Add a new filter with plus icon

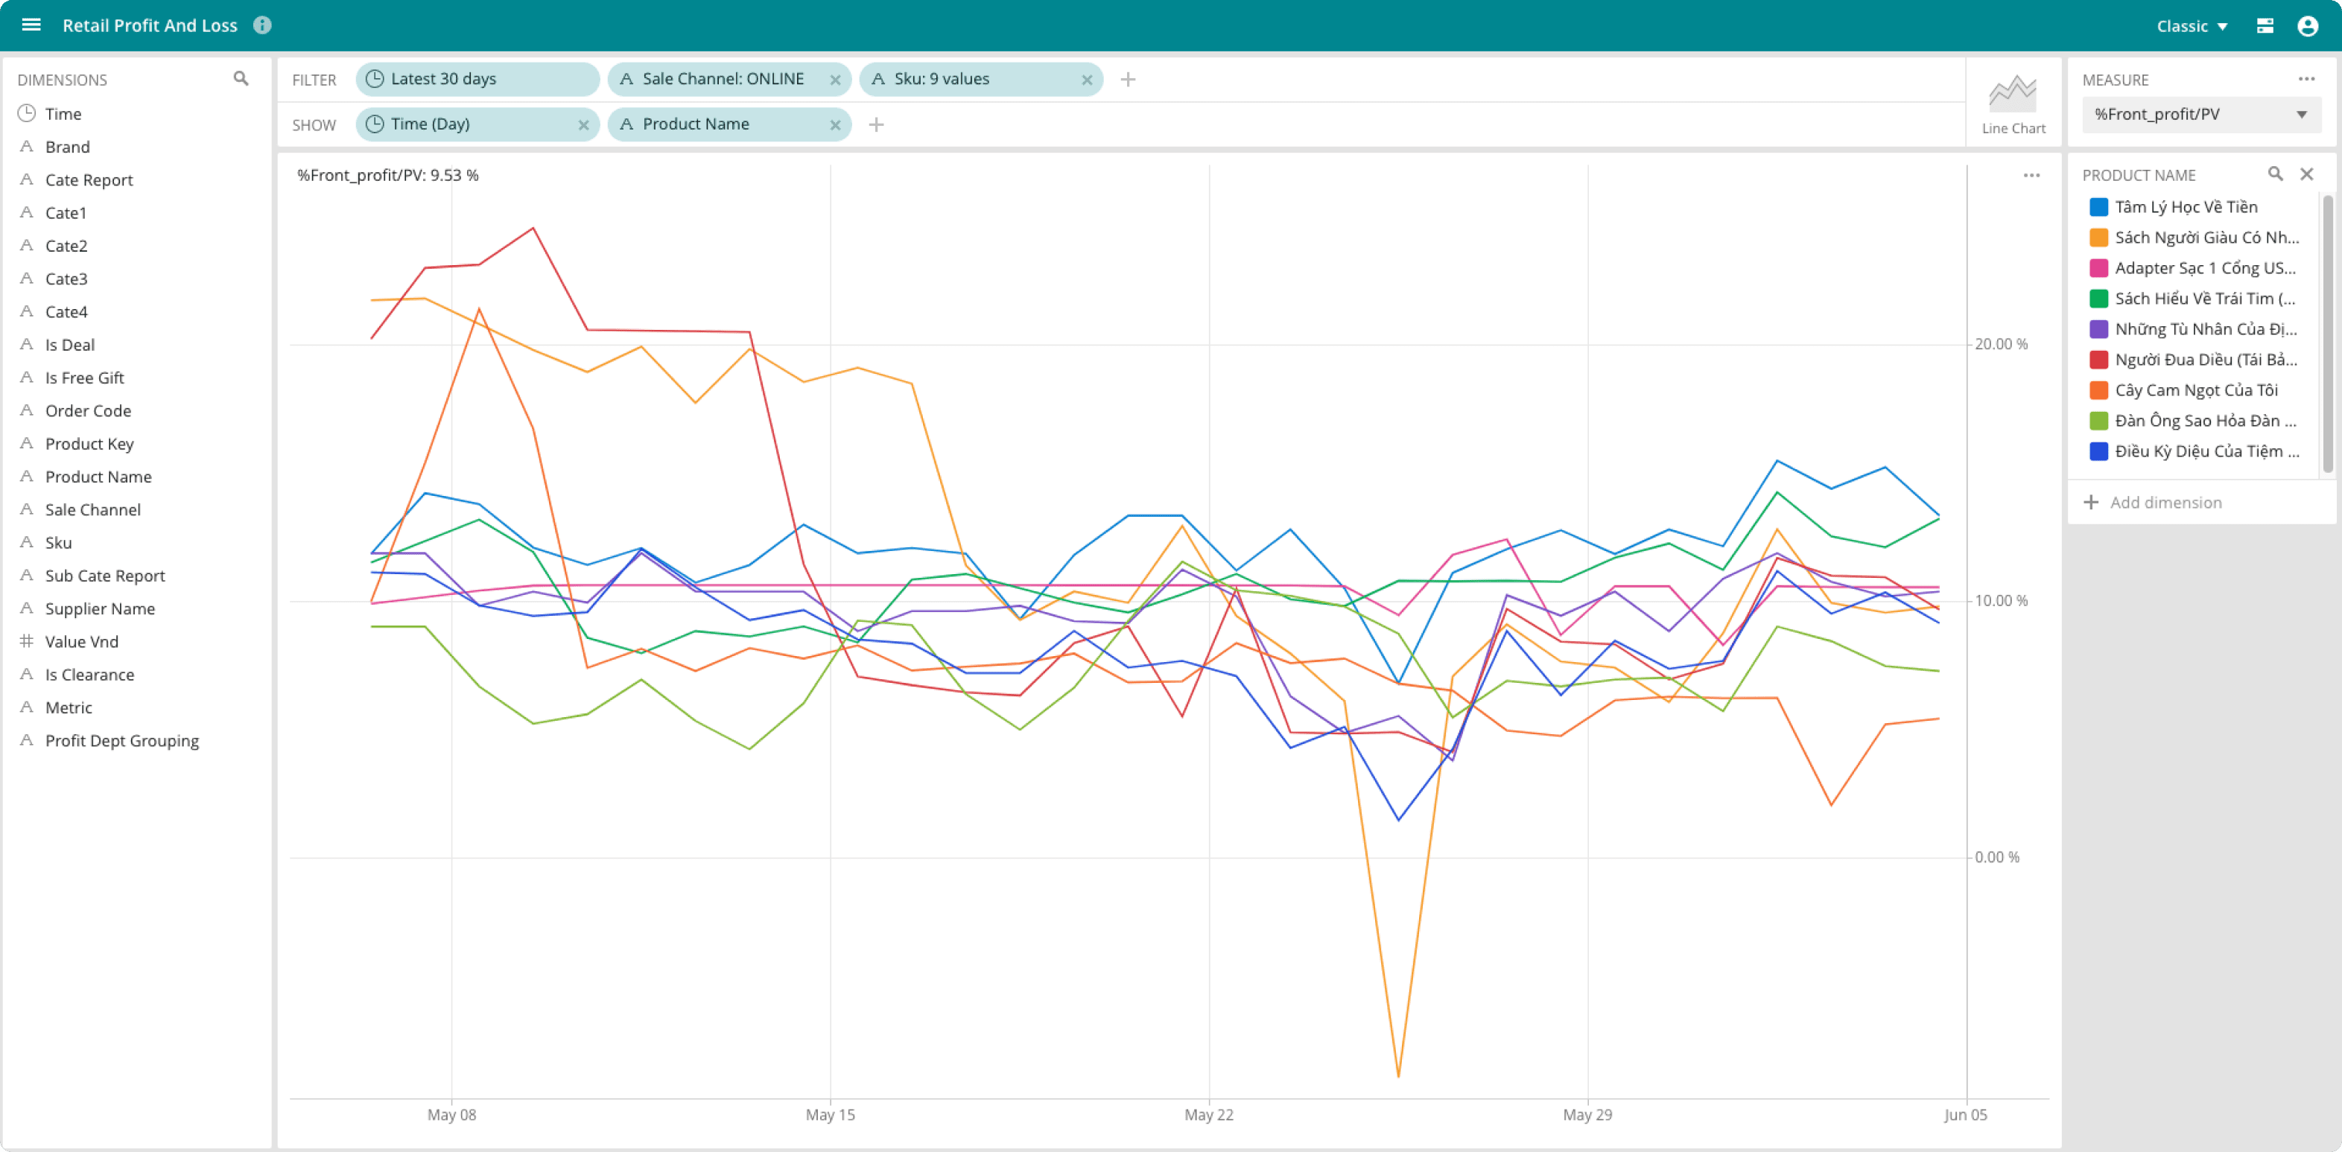click(x=1127, y=79)
